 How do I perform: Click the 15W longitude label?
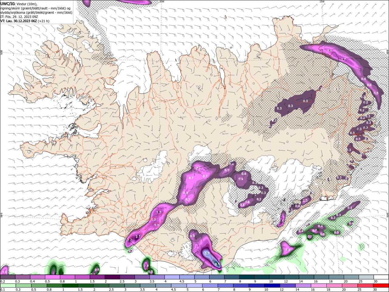322,2
